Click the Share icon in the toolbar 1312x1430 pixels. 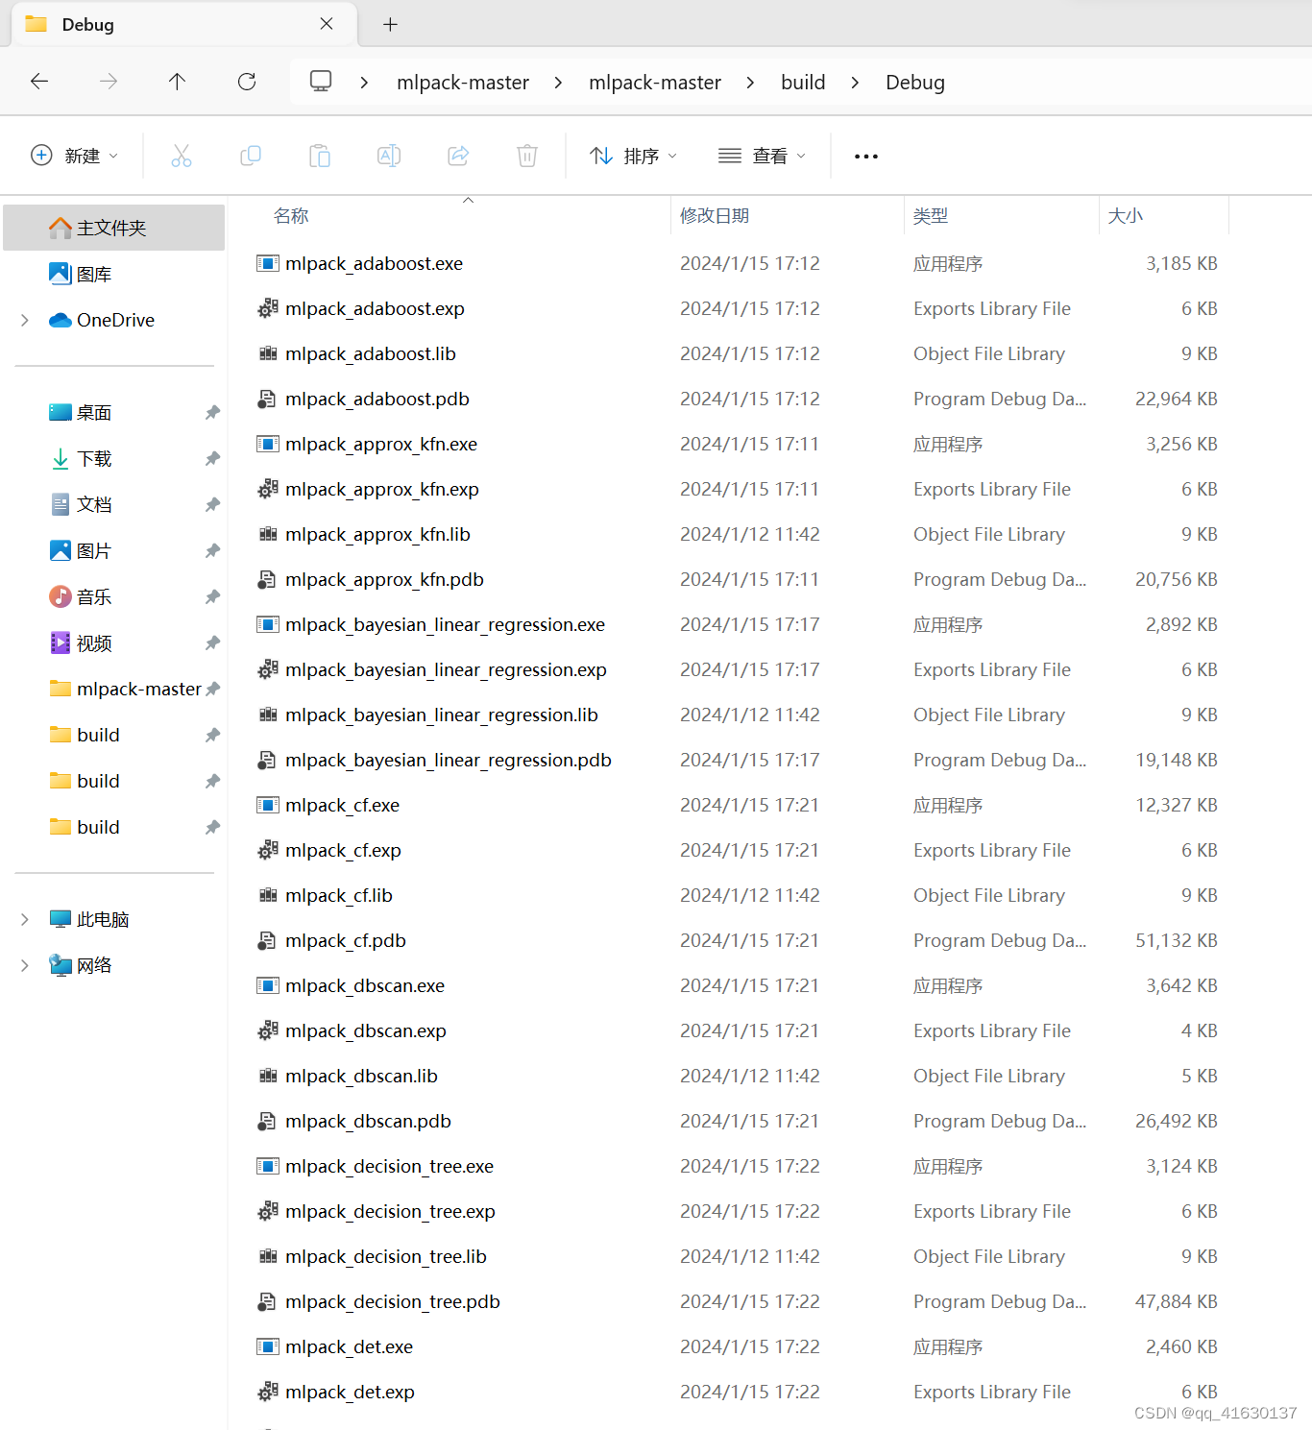(458, 155)
